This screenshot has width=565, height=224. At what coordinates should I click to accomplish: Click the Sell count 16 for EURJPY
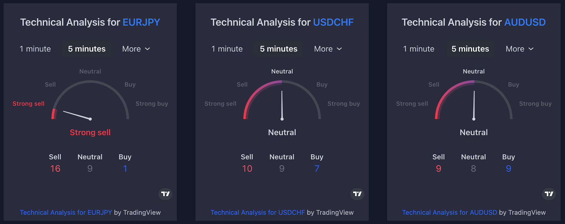[x=55, y=168]
